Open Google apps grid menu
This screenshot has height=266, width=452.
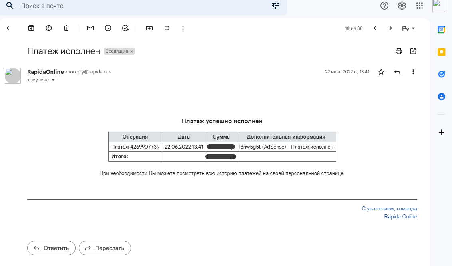[x=420, y=6]
